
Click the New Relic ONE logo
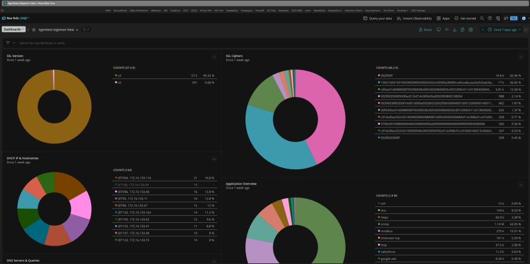point(15,18)
